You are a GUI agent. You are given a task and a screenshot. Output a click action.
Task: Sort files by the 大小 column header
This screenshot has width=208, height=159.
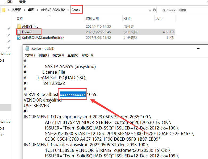159,18
